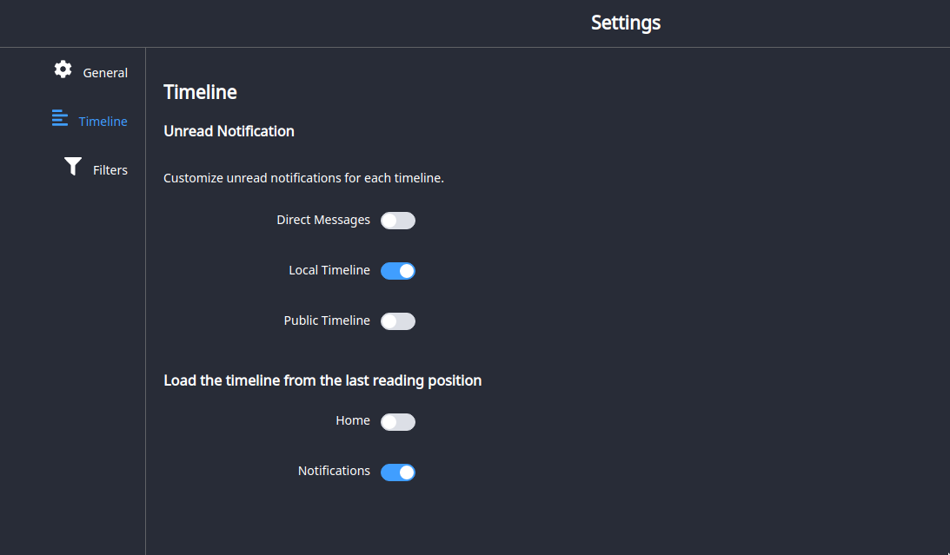Screen dimensions: 950x555
Task: Select the General settings gear icon
Action: 63,69
